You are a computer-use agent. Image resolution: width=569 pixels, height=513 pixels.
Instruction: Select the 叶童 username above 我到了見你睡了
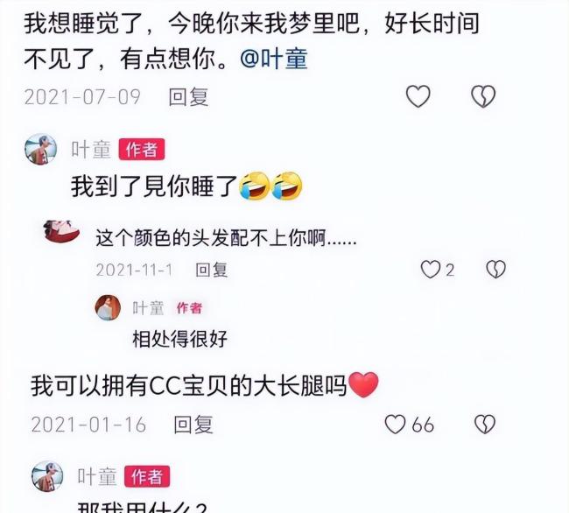point(91,149)
